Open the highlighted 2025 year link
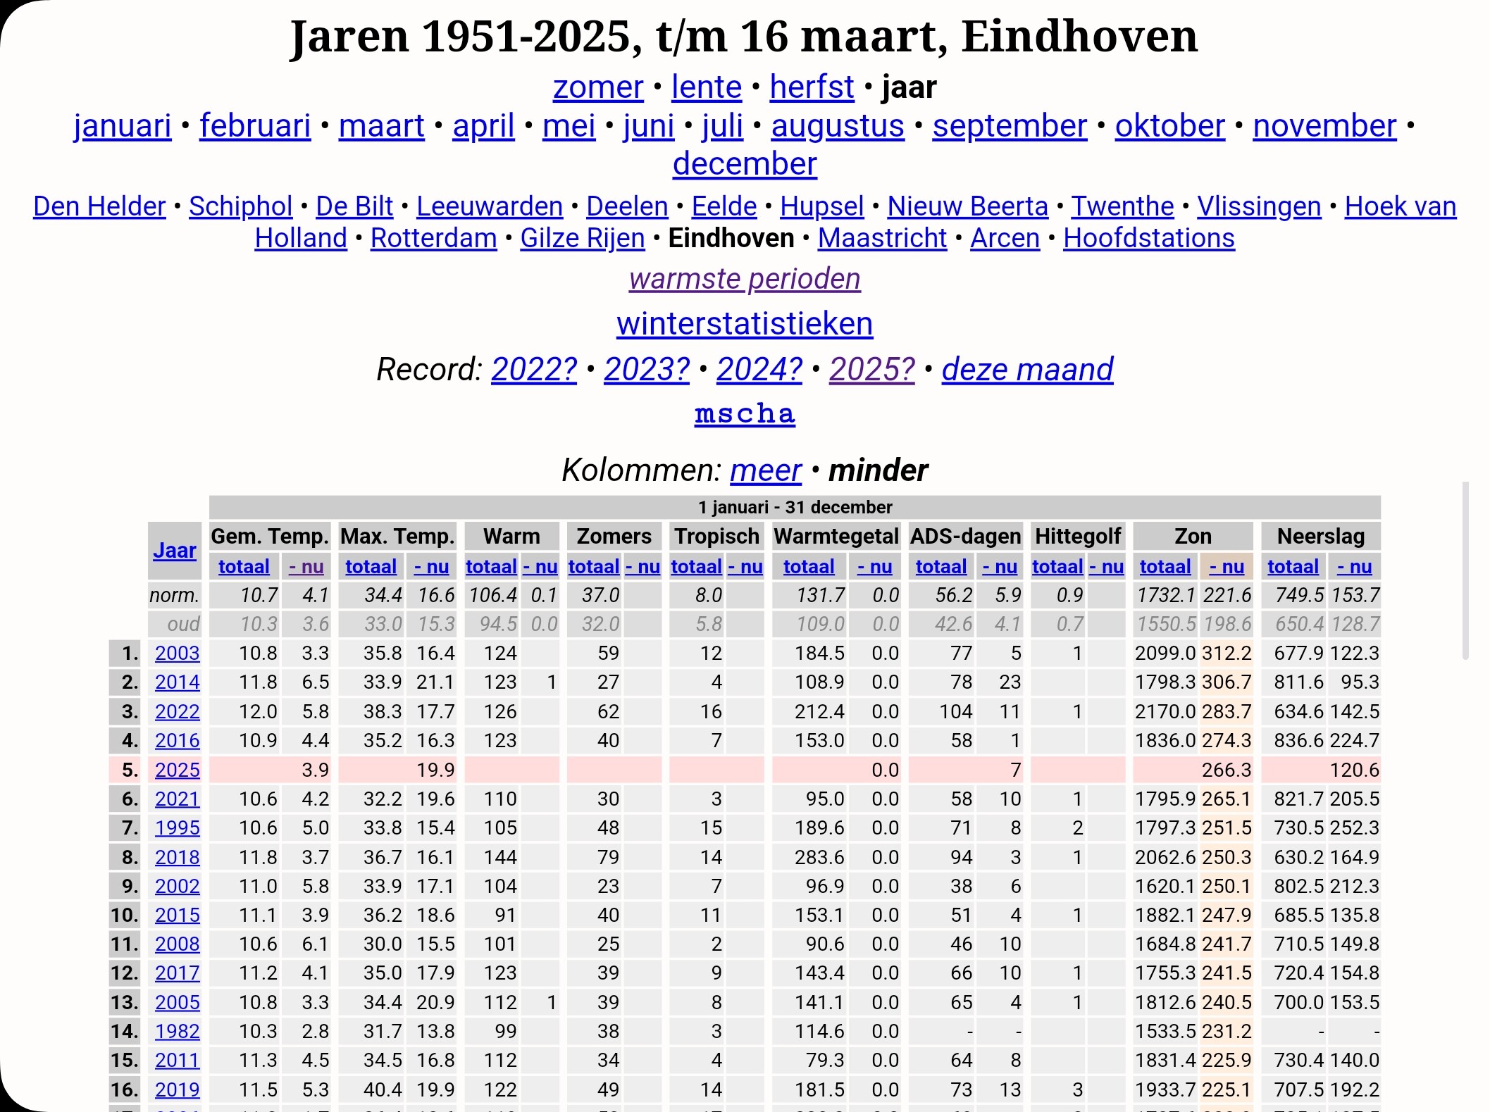This screenshot has width=1490, height=1112. pyautogui.click(x=177, y=770)
